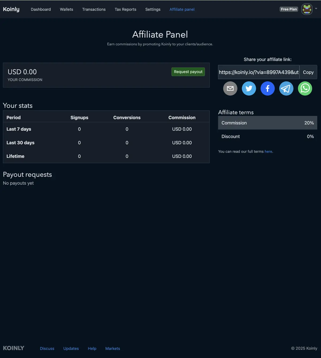Open full affiliate terms via 'here' link
Image resolution: width=321 pixels, height=358 pixels.
click(268, 151)
